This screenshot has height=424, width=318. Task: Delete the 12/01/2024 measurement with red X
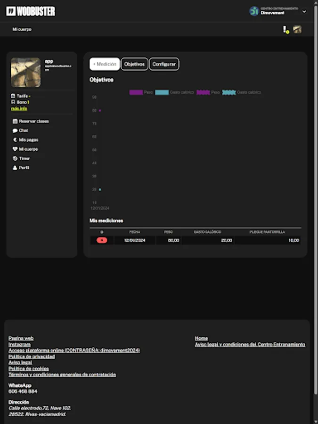[102, 240]
